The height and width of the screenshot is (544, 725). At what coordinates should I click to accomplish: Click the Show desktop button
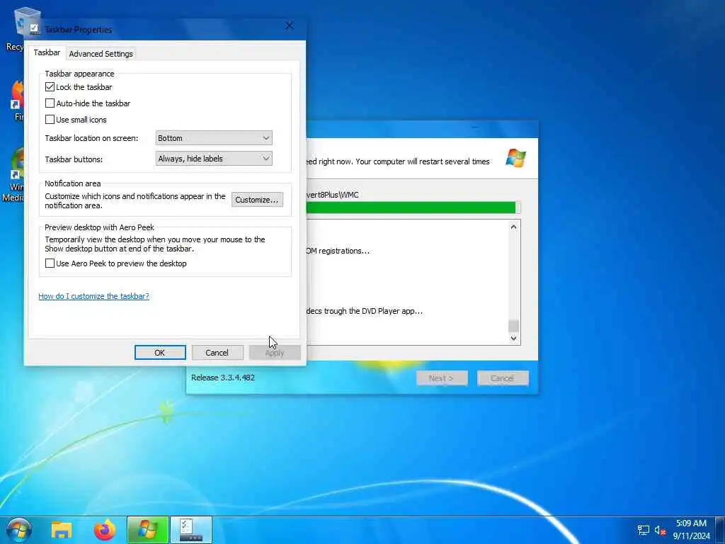(720, 530)
